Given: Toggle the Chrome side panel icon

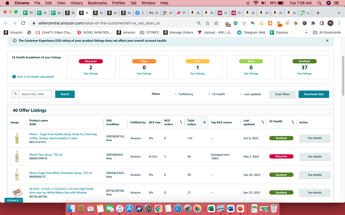Looking at the screenshot, I should (322, 23).
